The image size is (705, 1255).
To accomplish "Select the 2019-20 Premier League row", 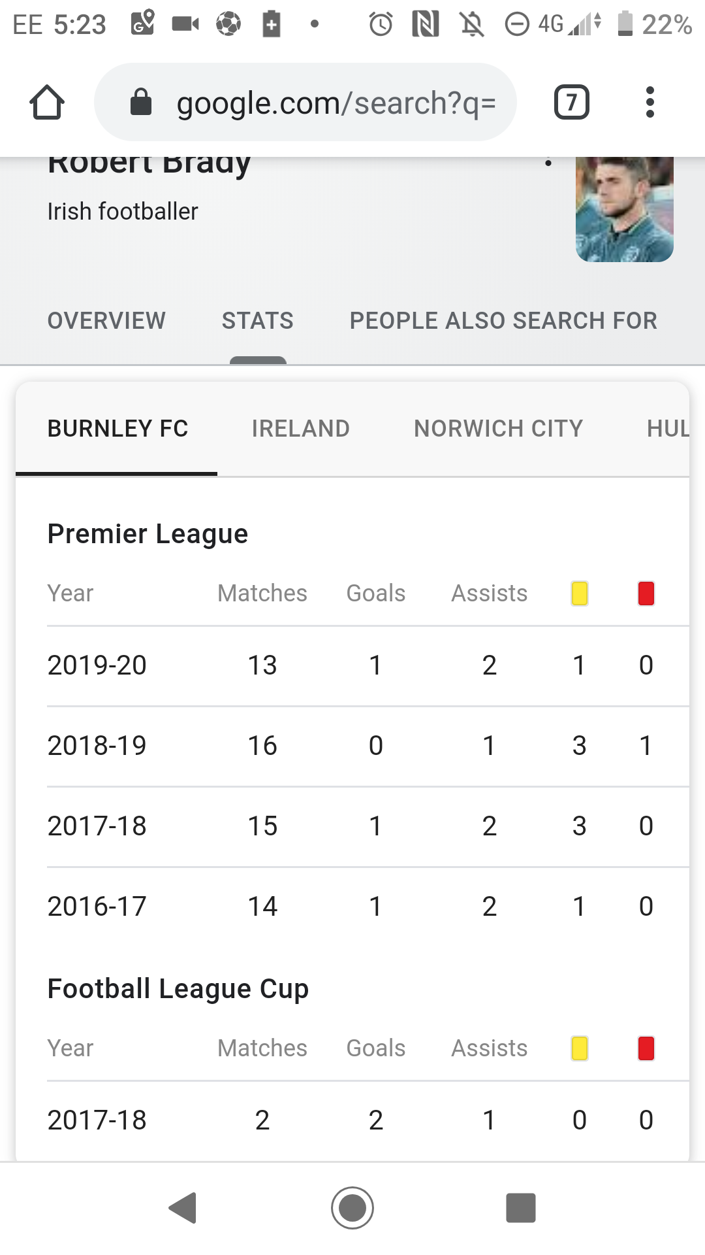I will click(352, 665).
